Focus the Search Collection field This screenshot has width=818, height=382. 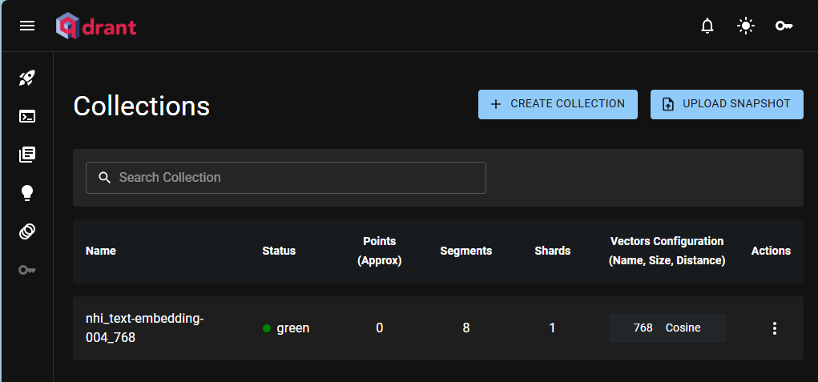[x=296, y=178]
